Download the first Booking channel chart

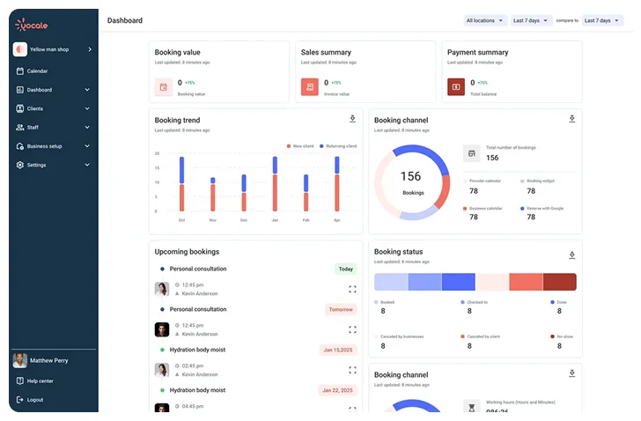pyautogui.click(x=572, y=119)
